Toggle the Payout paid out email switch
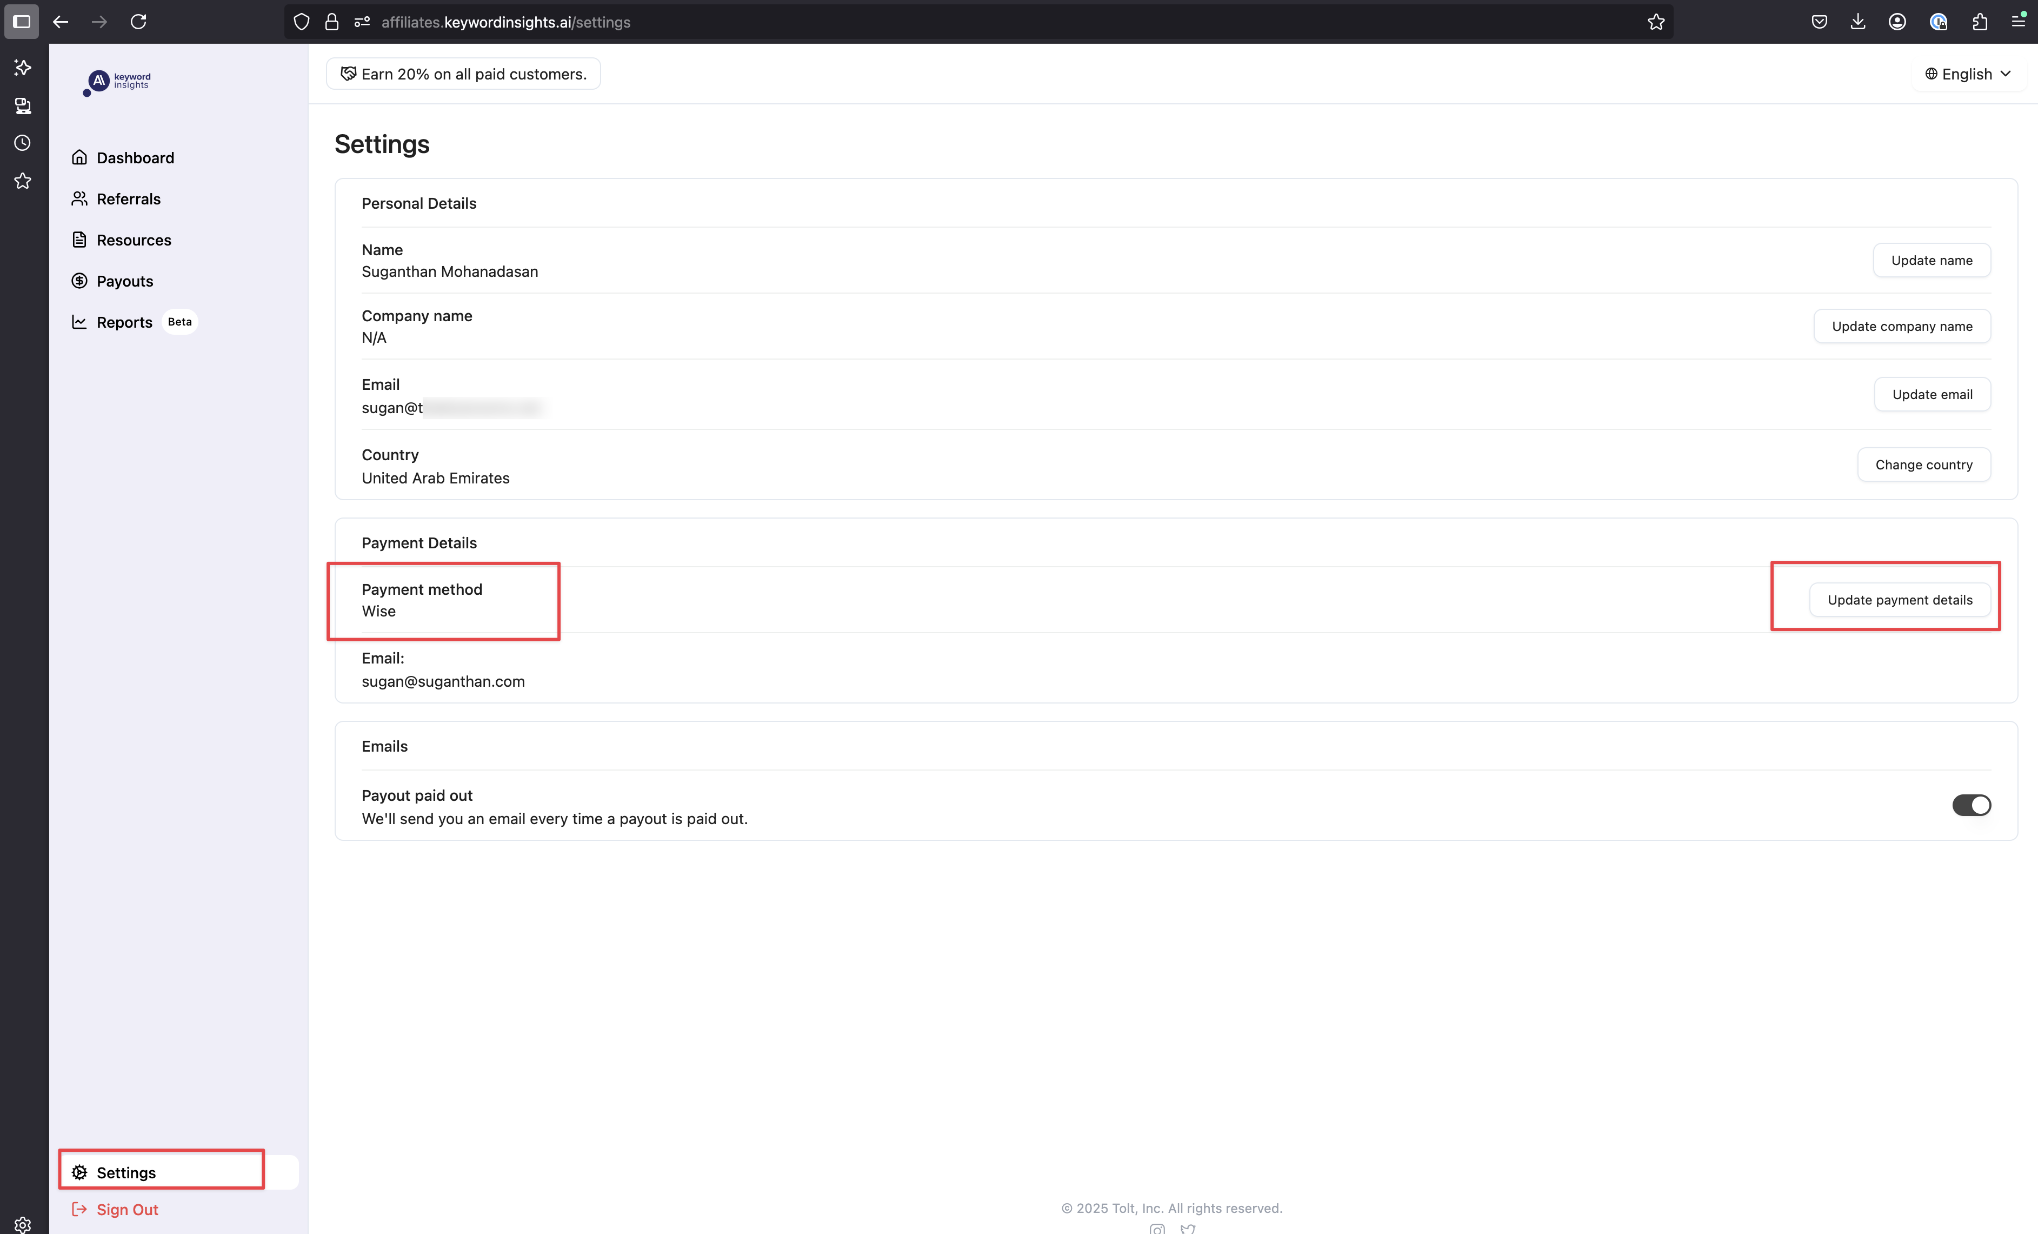Viewport: 2038px width, 1234px height. click(x=1971, y=805)
